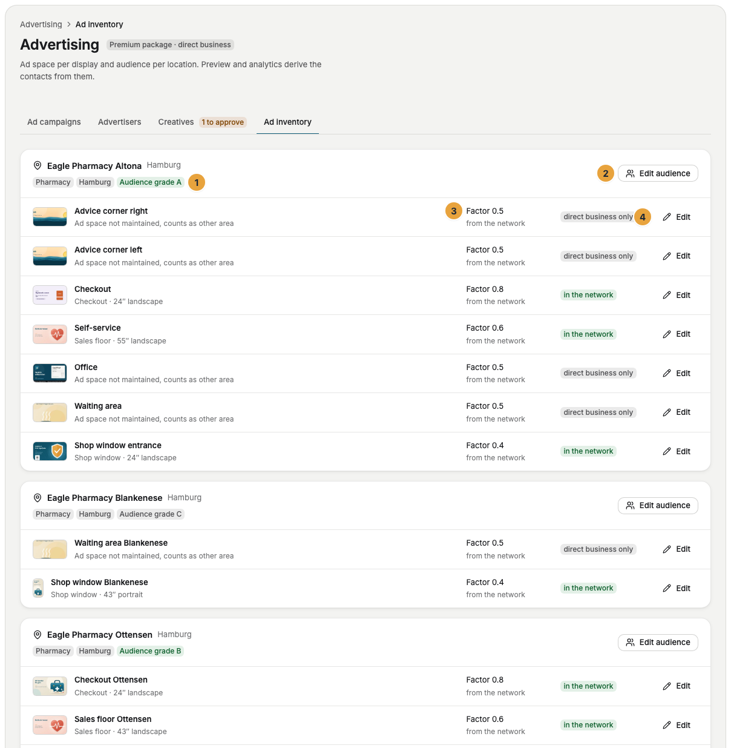This screenshot has height=748, width=731.
Task: Click the people icon on Blankenese Edit audience
Action: pos(630,505)
